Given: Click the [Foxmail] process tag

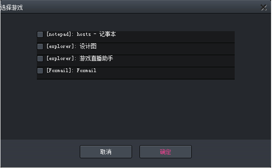Looking at the screenshot, I should [59, 70].
